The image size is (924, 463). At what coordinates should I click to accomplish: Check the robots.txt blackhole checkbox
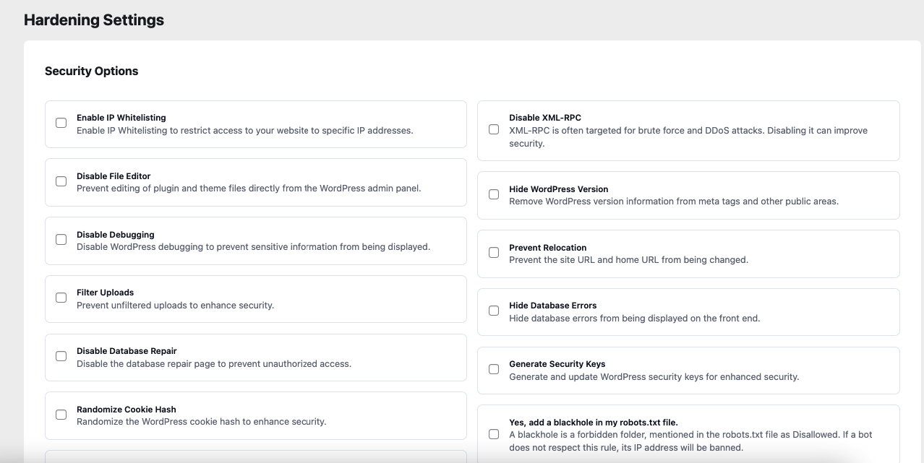[494, 434]
